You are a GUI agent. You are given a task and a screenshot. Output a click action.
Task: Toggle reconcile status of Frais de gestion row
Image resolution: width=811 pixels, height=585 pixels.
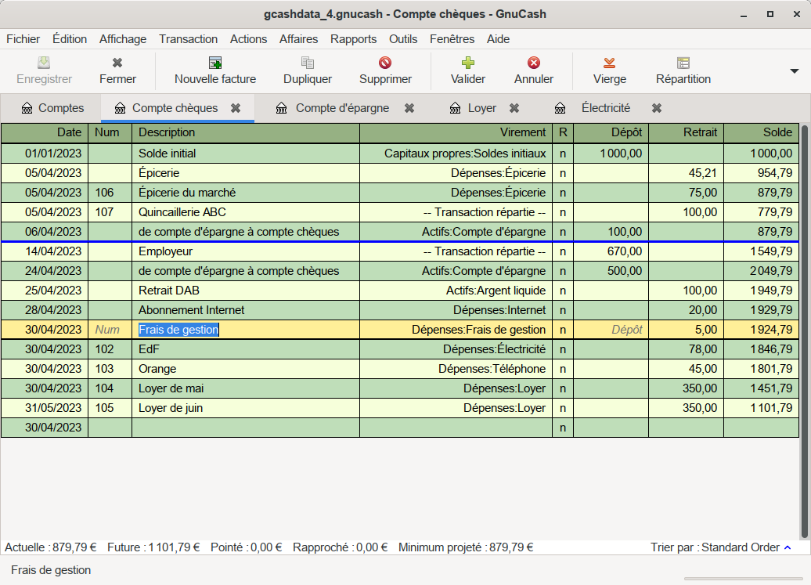562,330
